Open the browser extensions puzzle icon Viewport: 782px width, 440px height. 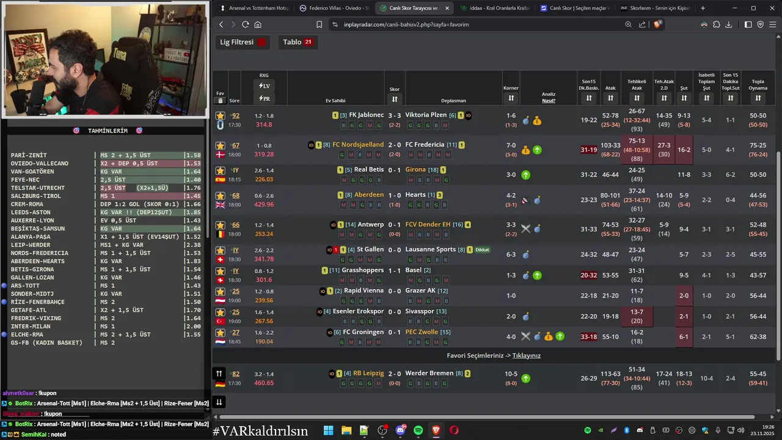pyautogui.click(x=716, y=24)
